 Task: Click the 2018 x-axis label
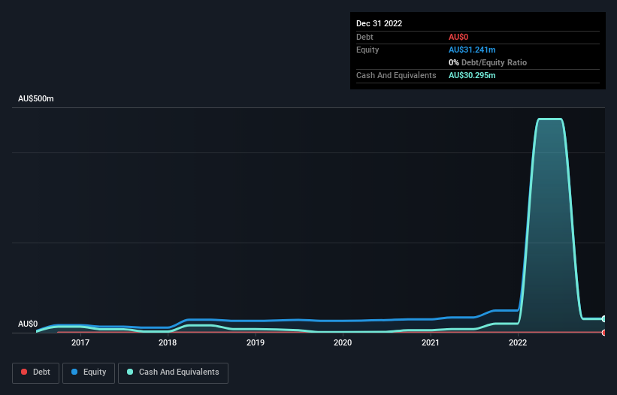pos(168,342)
